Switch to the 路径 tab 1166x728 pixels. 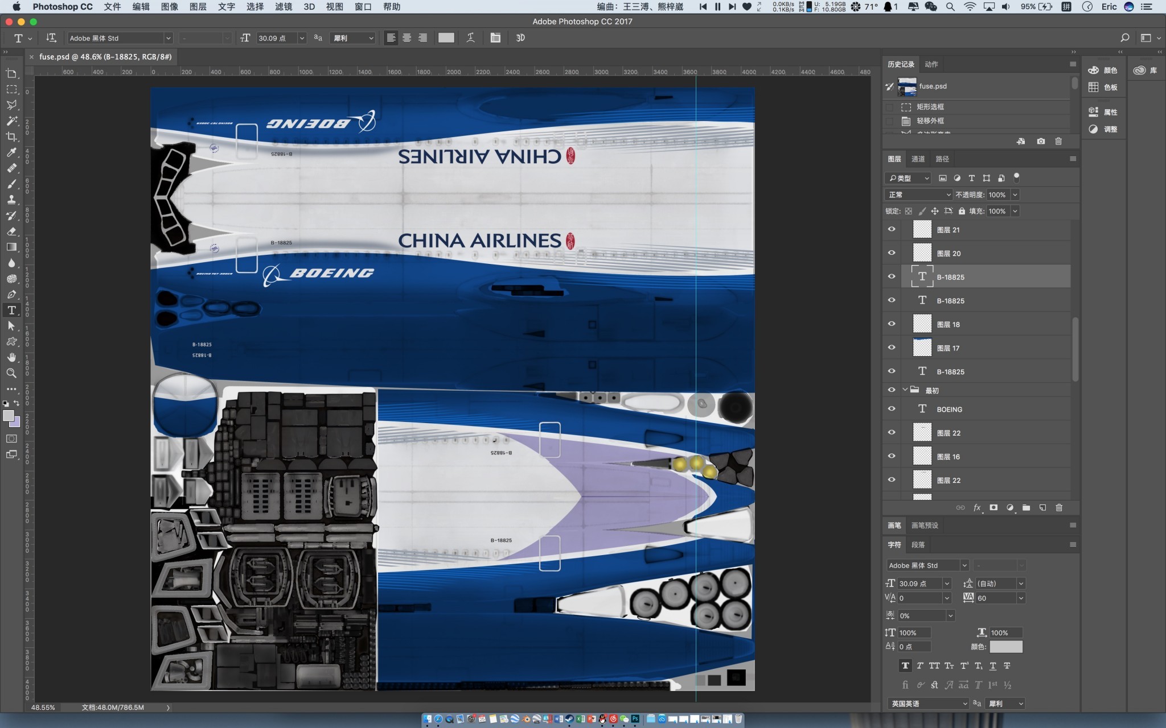[942, 159]
